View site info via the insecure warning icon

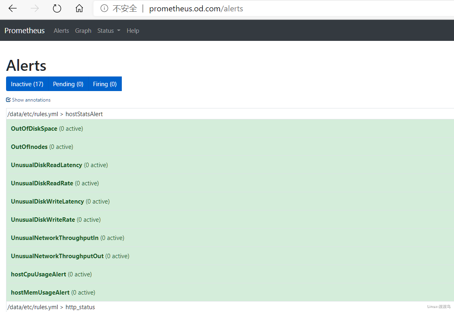pyautogui.click(x=104, y=8)
